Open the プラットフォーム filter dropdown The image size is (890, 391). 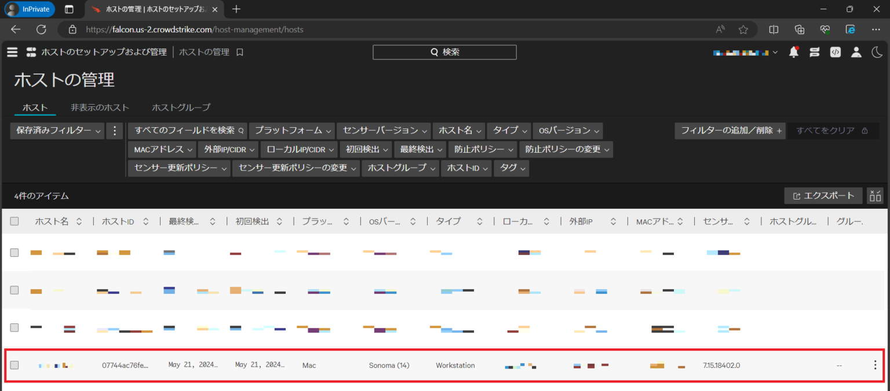pyautogui.click(x=291, y=130)
